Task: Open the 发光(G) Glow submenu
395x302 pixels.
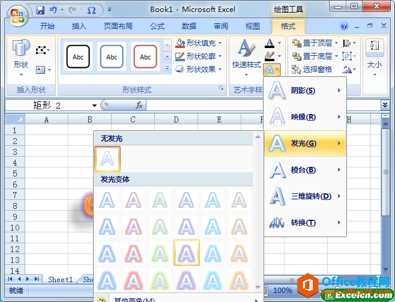Action: point(305,143)
